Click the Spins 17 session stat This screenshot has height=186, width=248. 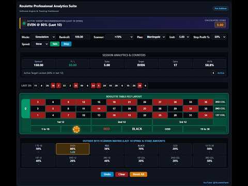coord(175,64)
